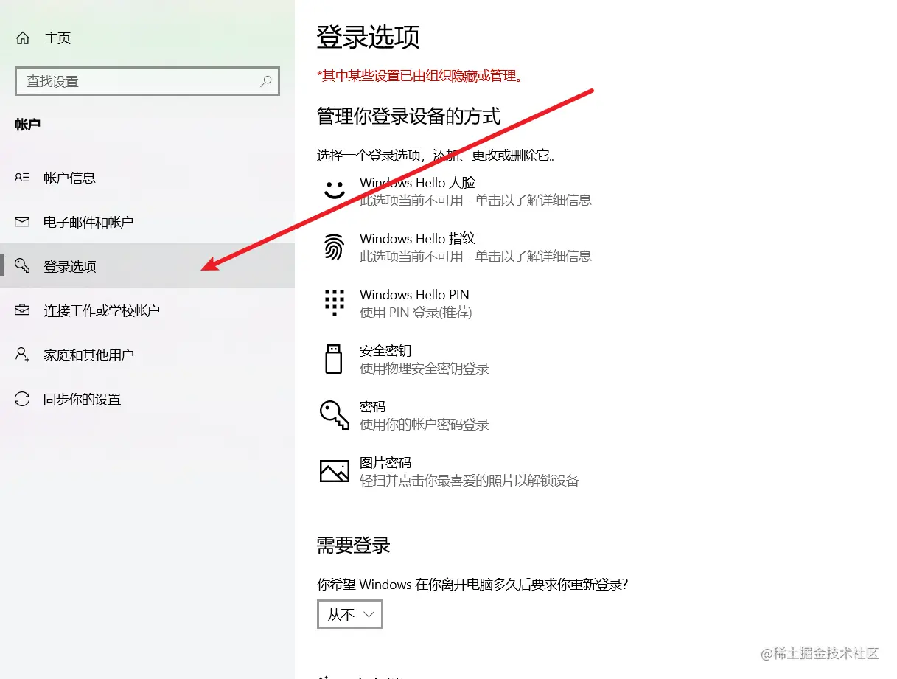
Task: Click the search magnifier icon in settings box
Action: click(266, 81)
